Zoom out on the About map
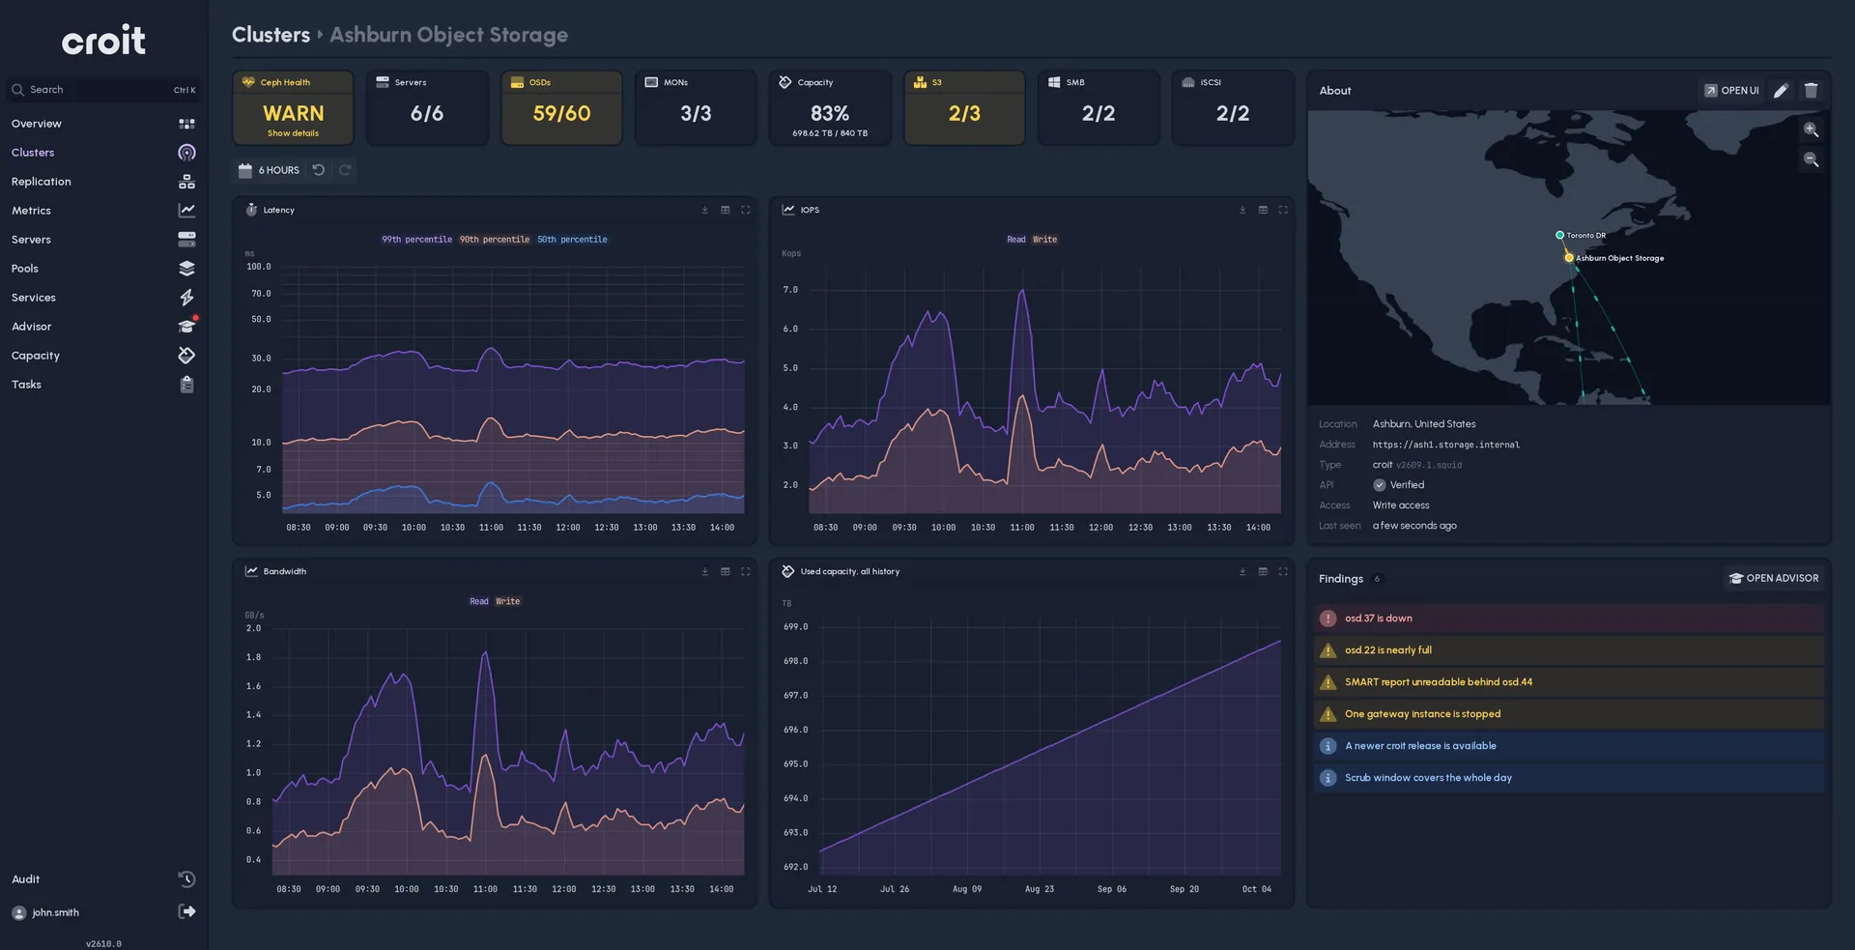Screen dimensions: 1855x950 pos(1811,159)
